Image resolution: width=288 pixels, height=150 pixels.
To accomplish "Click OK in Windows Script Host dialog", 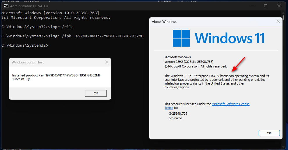I will point(96,93).
